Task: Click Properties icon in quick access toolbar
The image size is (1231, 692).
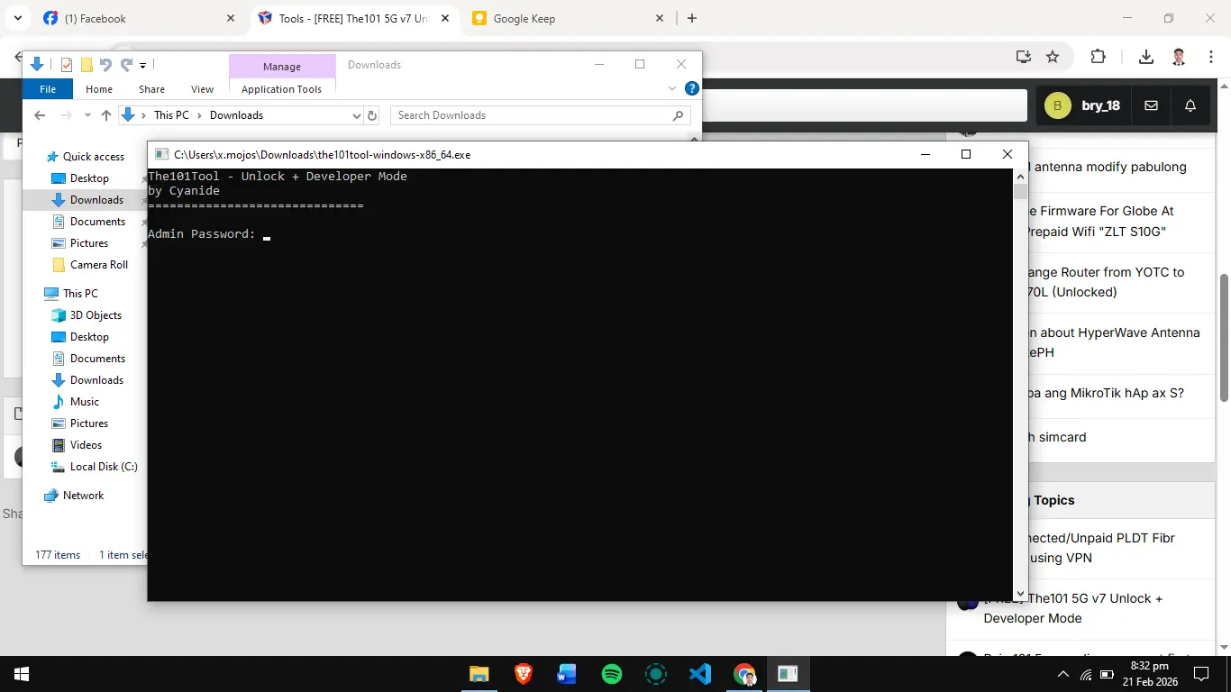Action: tap(67, 65)
